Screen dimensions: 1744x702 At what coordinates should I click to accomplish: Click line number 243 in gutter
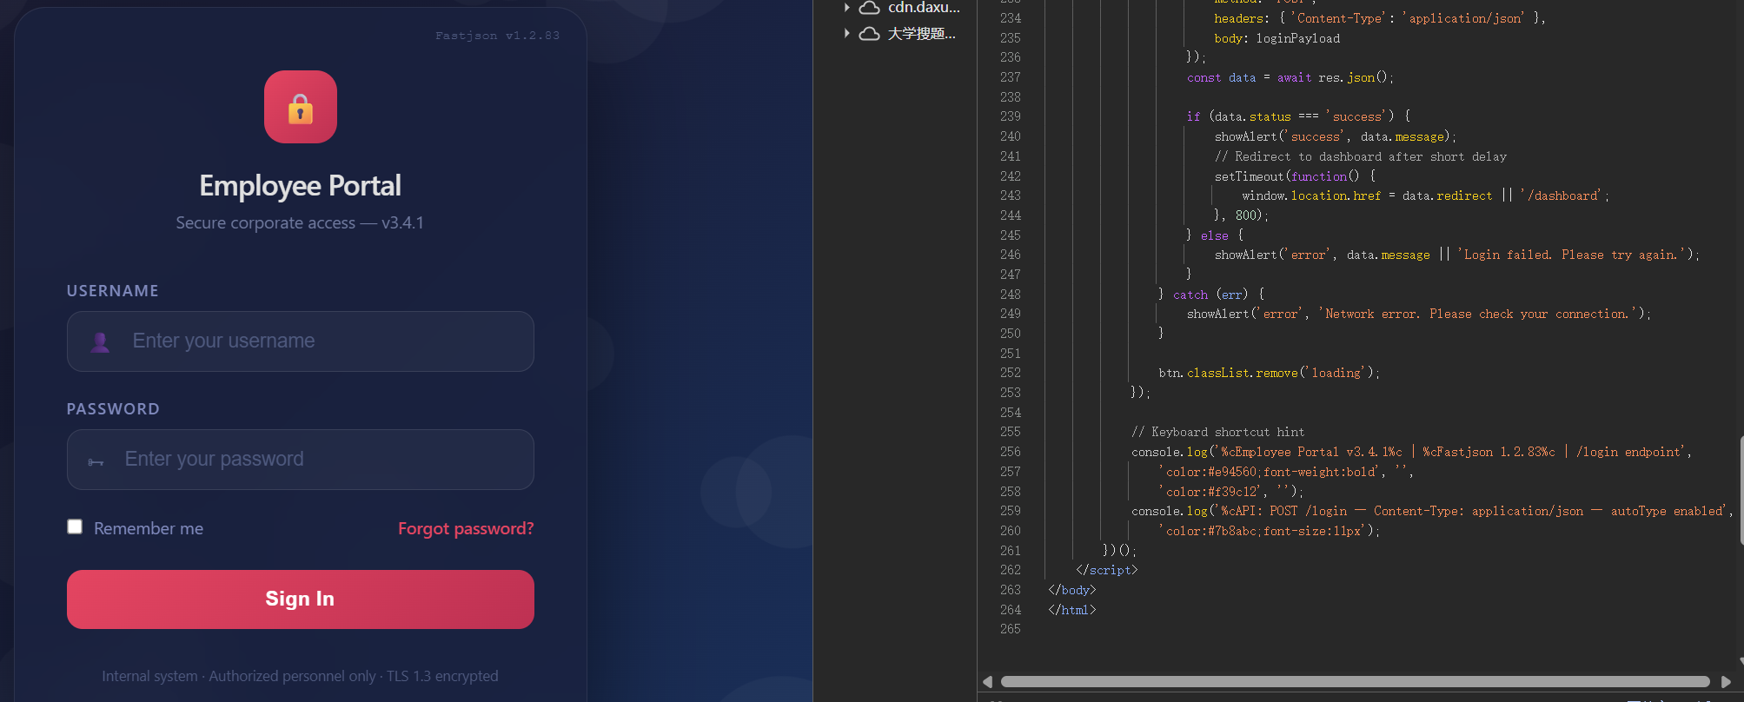coord(1010,195)
